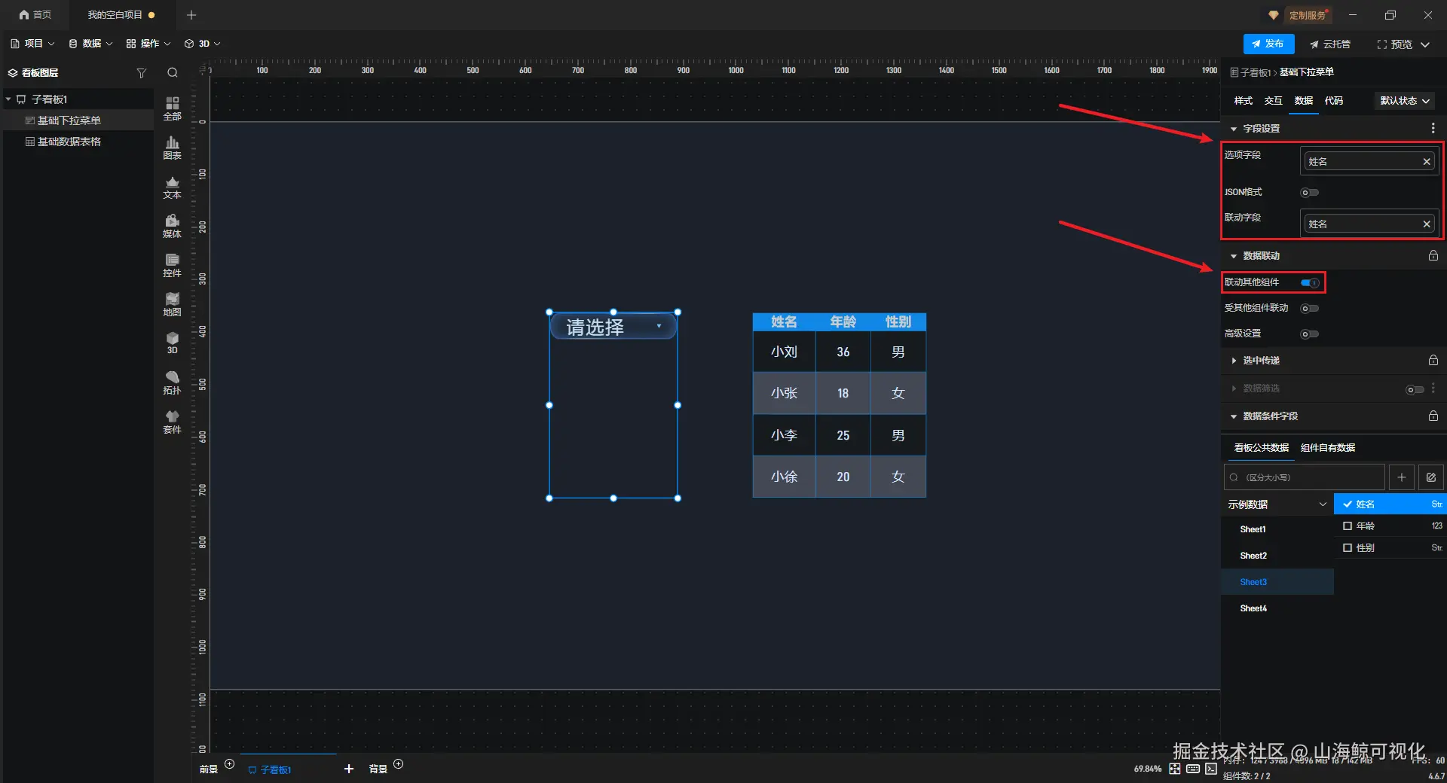Click the lock icon beside 选中传递

coord(1433,361)
